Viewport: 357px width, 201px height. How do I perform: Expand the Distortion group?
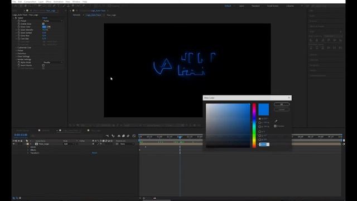pyautogui.click(x=16, y=54)
